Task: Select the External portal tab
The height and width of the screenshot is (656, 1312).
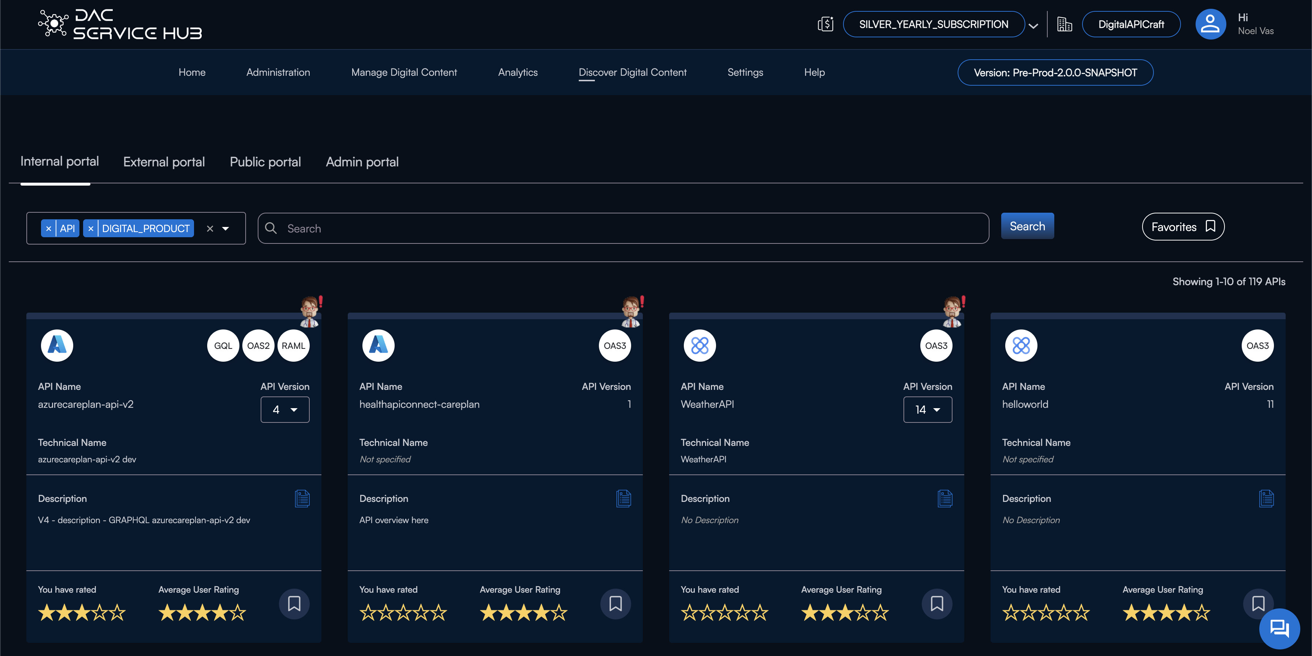Action: point(164,161)
